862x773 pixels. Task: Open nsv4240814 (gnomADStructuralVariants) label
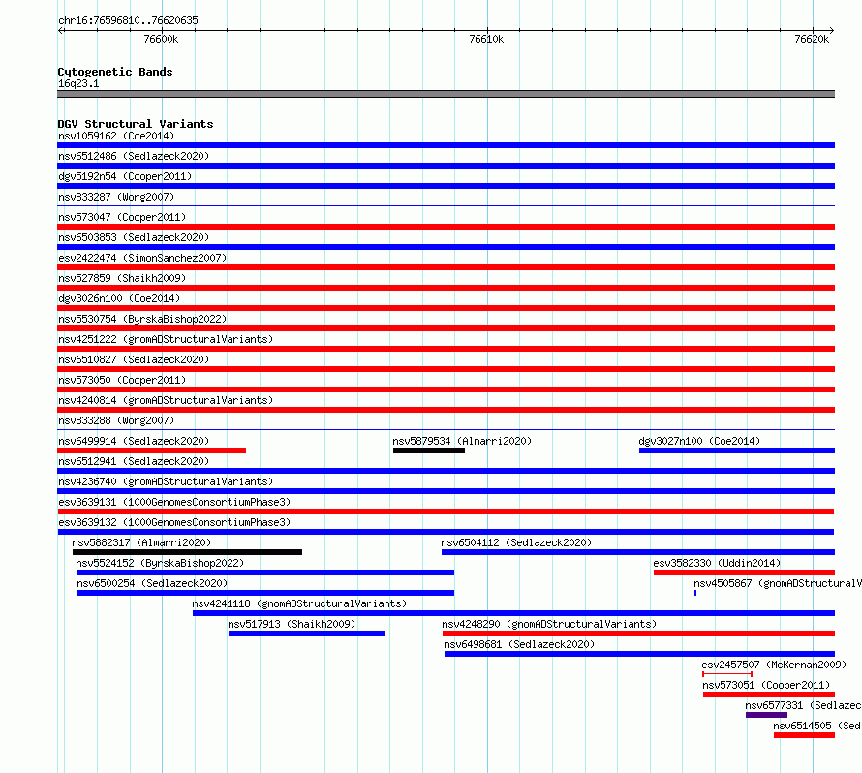click(166, 400)
